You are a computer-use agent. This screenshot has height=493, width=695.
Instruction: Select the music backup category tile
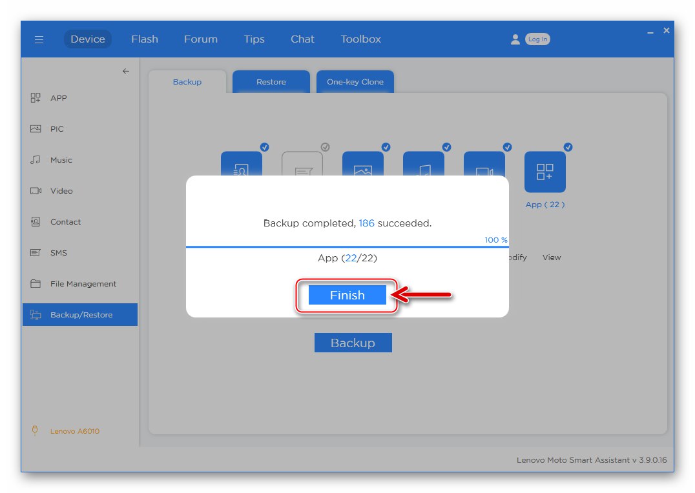424,164
